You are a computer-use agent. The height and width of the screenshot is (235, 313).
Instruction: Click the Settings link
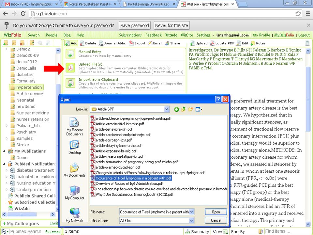(203, 35)
